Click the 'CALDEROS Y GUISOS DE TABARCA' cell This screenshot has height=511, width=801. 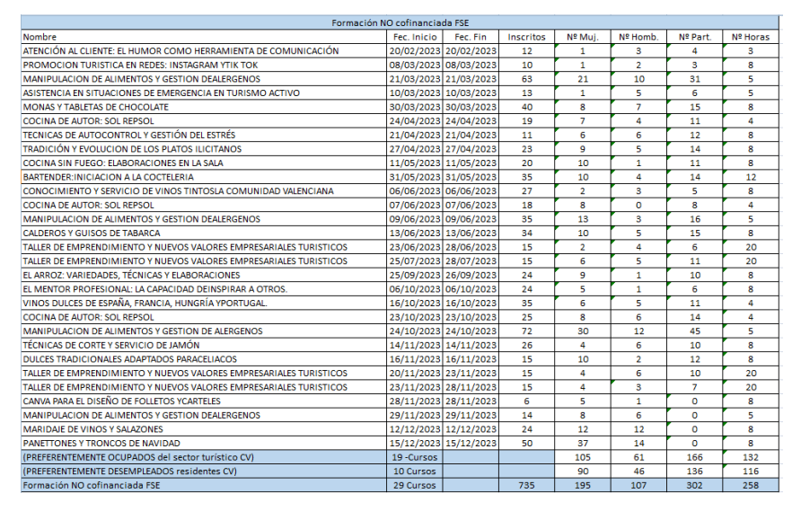(92, 233)
